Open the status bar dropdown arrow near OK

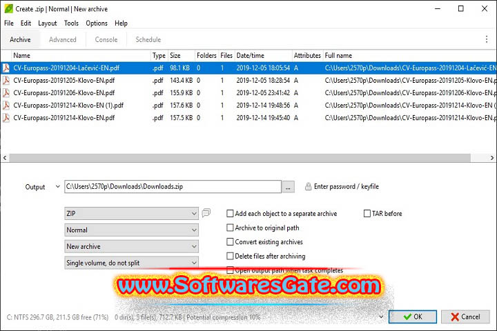coord(381,317)
